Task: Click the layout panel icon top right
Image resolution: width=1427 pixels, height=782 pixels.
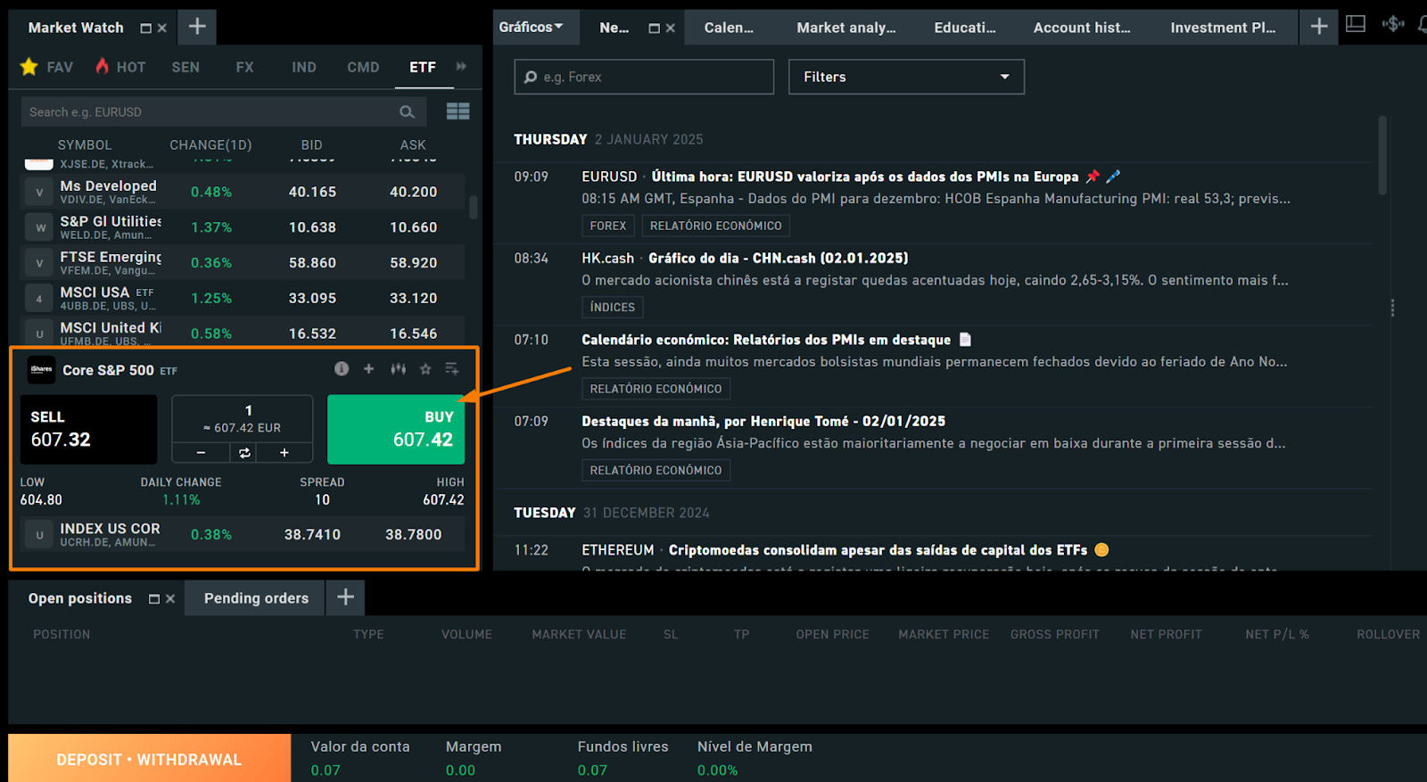Action: [x=1356, y=24]
